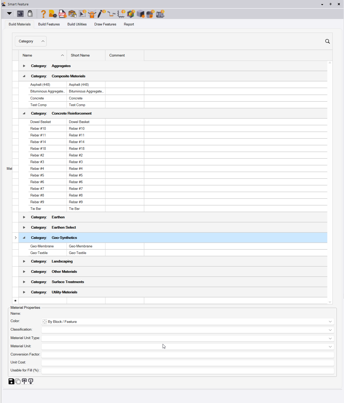Click the save floppy disk icon
Viewport: 344px width, 403px height.
point(11,381)
